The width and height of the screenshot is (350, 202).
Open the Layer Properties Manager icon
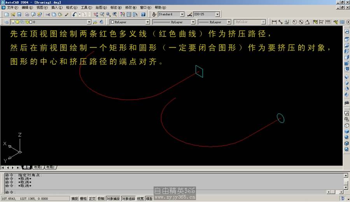point(6,22)
